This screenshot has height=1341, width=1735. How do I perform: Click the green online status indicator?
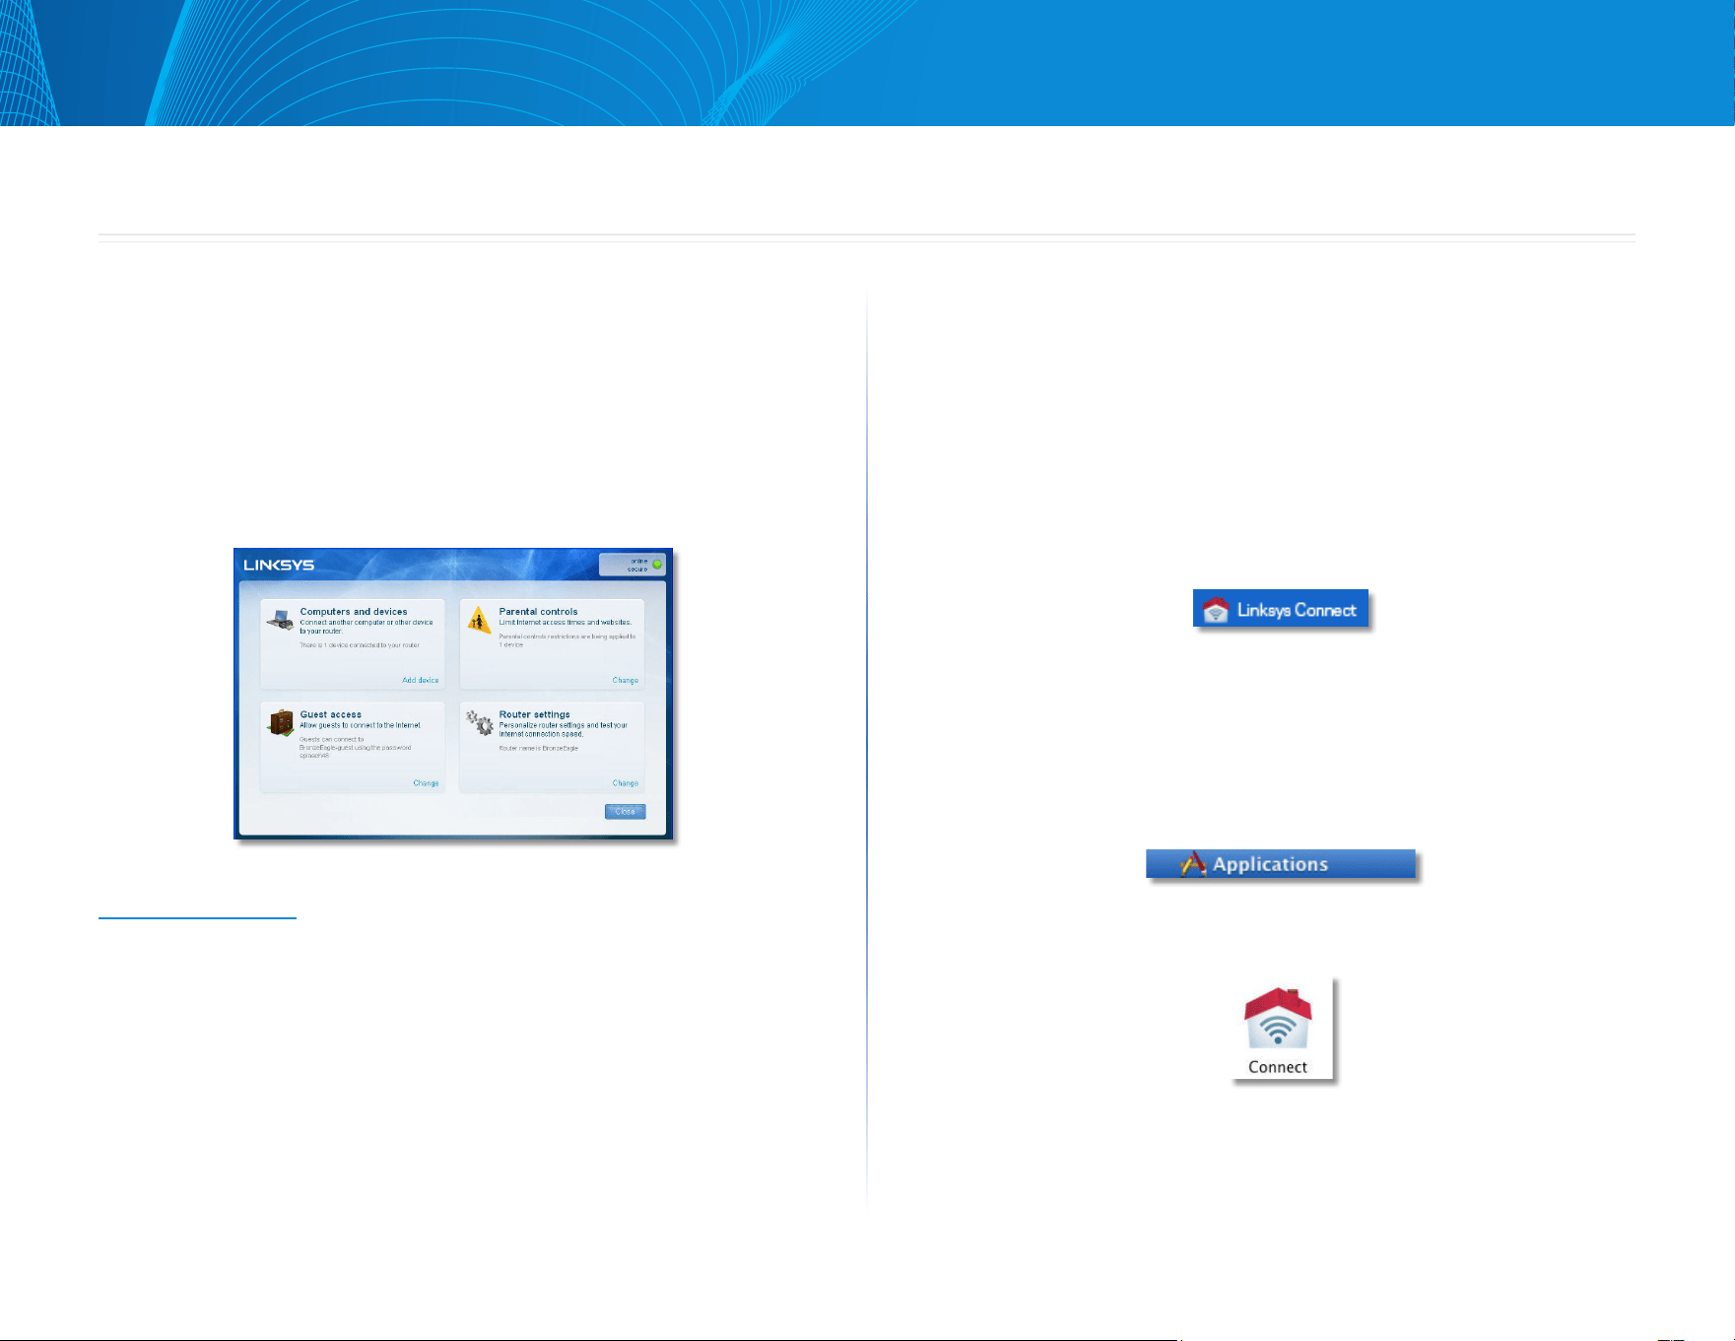pyautogui.click(x=657, y=565)
